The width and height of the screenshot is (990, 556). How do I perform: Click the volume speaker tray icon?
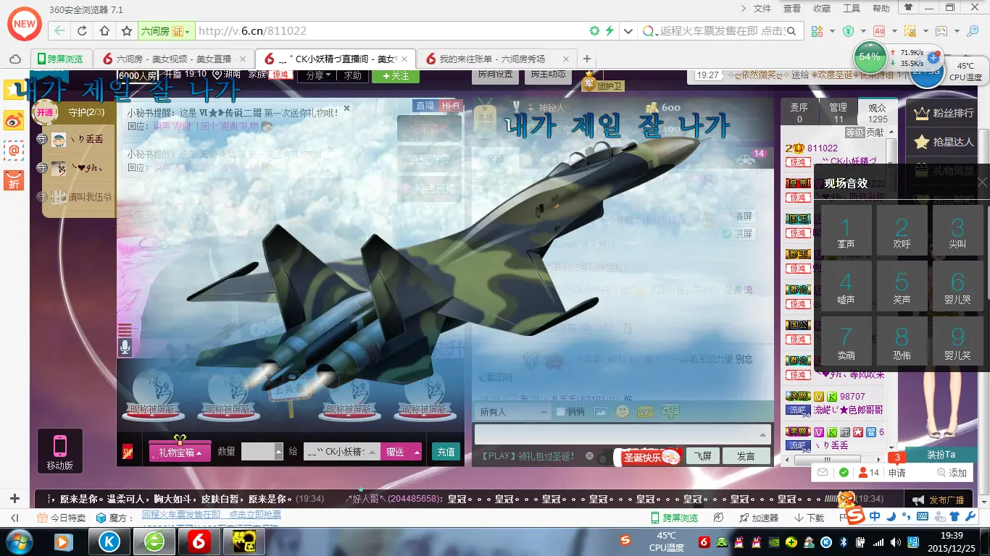pyautogui.click(x=895, y=542)
